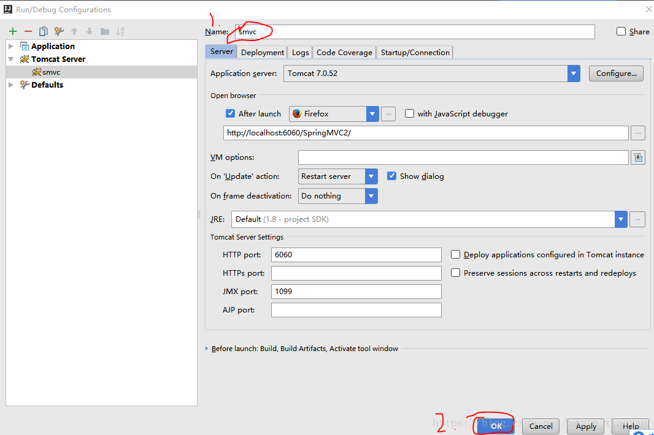Move configuration up with arrow icon
This screenshot has height=435, width=654.
point(74,31)
